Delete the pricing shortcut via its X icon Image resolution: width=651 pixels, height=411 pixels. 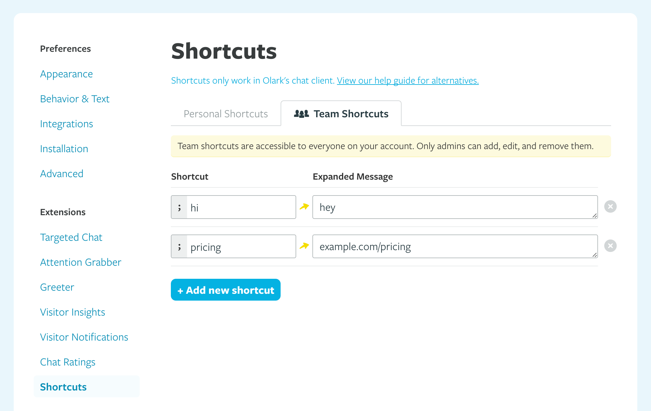(x=611, y=246)
